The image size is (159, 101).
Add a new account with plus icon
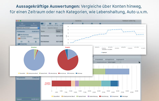34,24
